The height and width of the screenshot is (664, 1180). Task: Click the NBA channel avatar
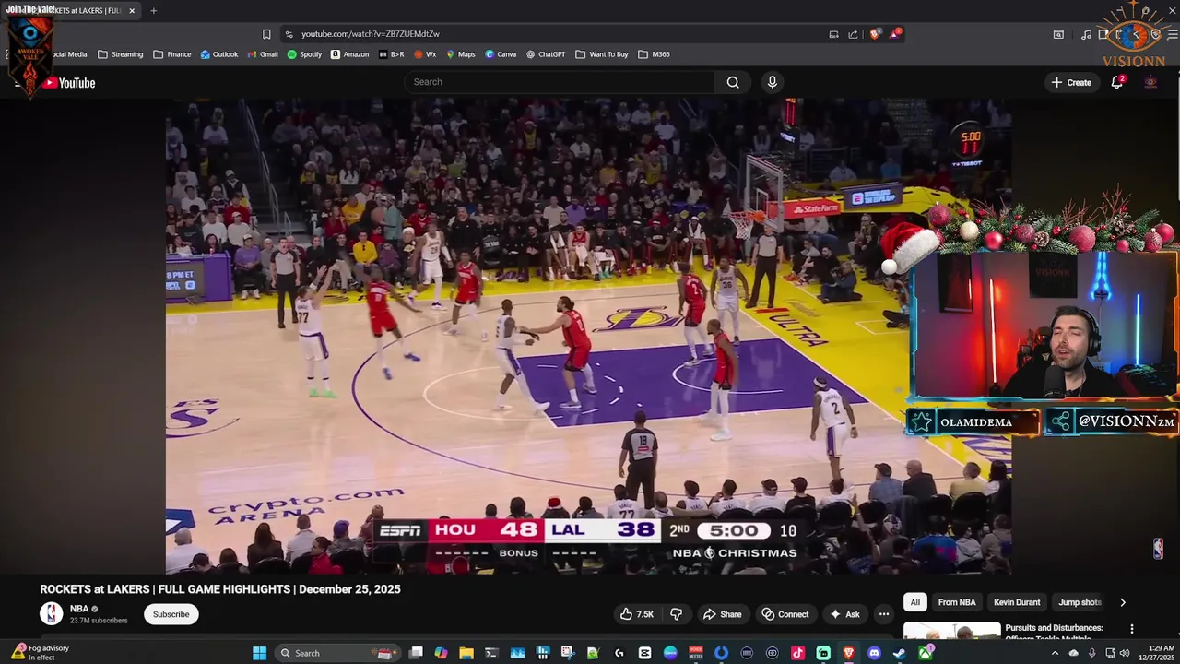pyautogui.click(x=52, y=613)
